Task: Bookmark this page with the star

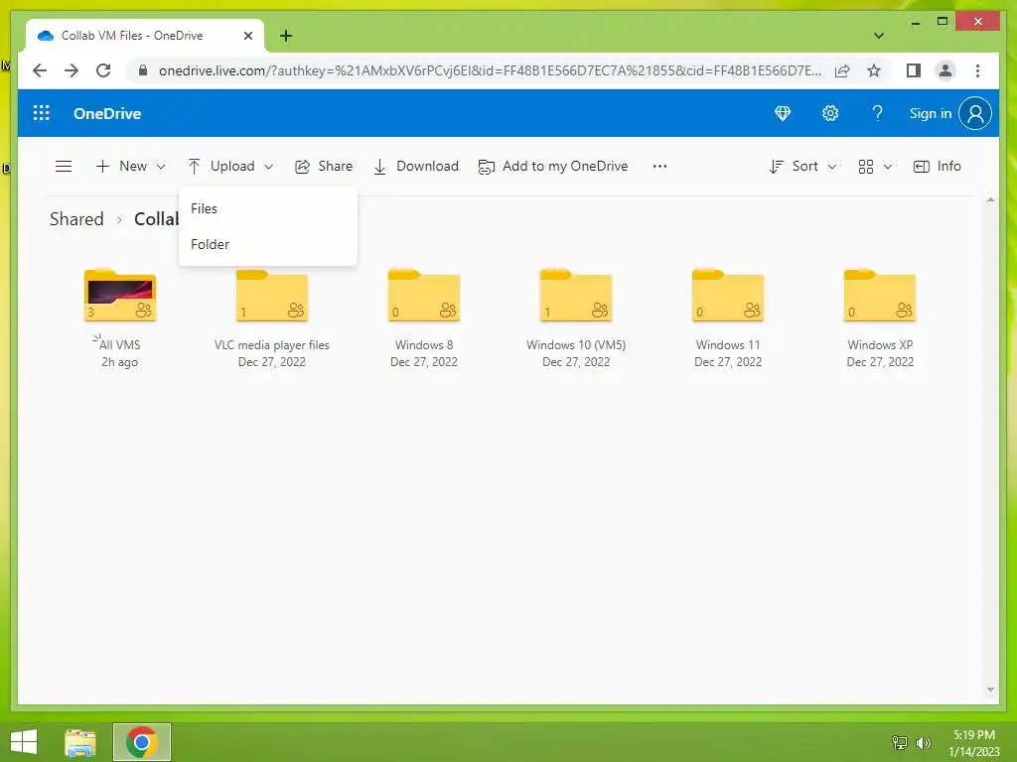Action: pyautogui.click(x=874, y=70)
